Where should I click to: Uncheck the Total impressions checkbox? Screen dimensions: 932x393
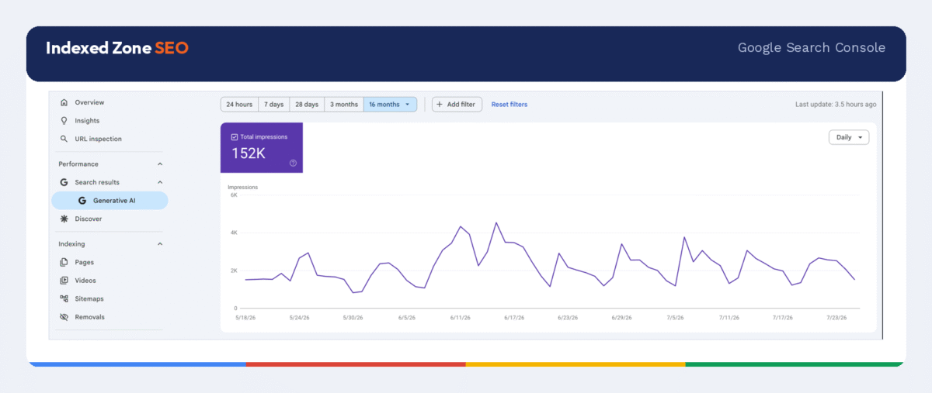pos(235,136)
